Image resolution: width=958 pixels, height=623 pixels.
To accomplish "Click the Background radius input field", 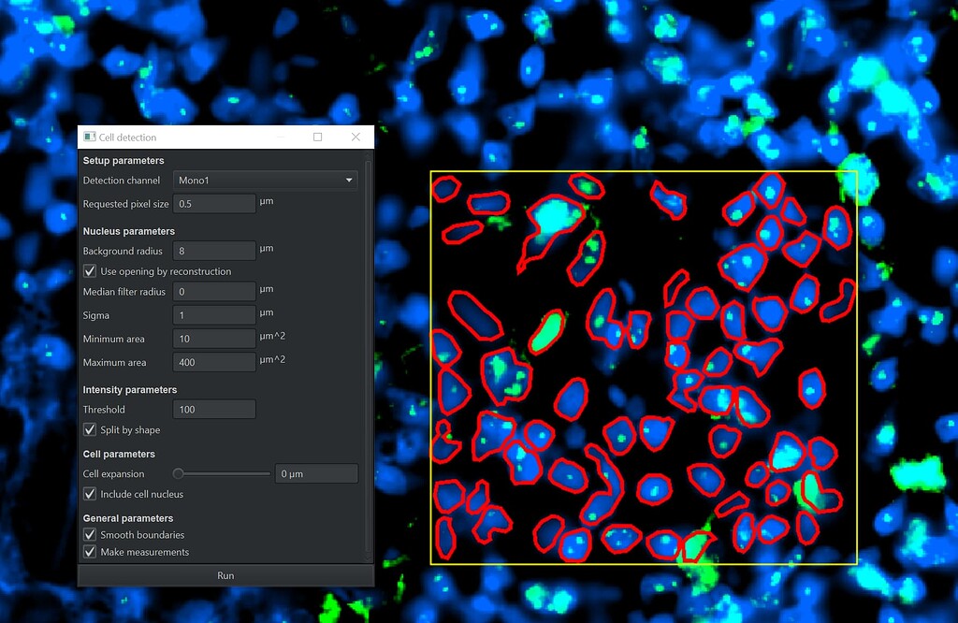I will pos(213,249).
